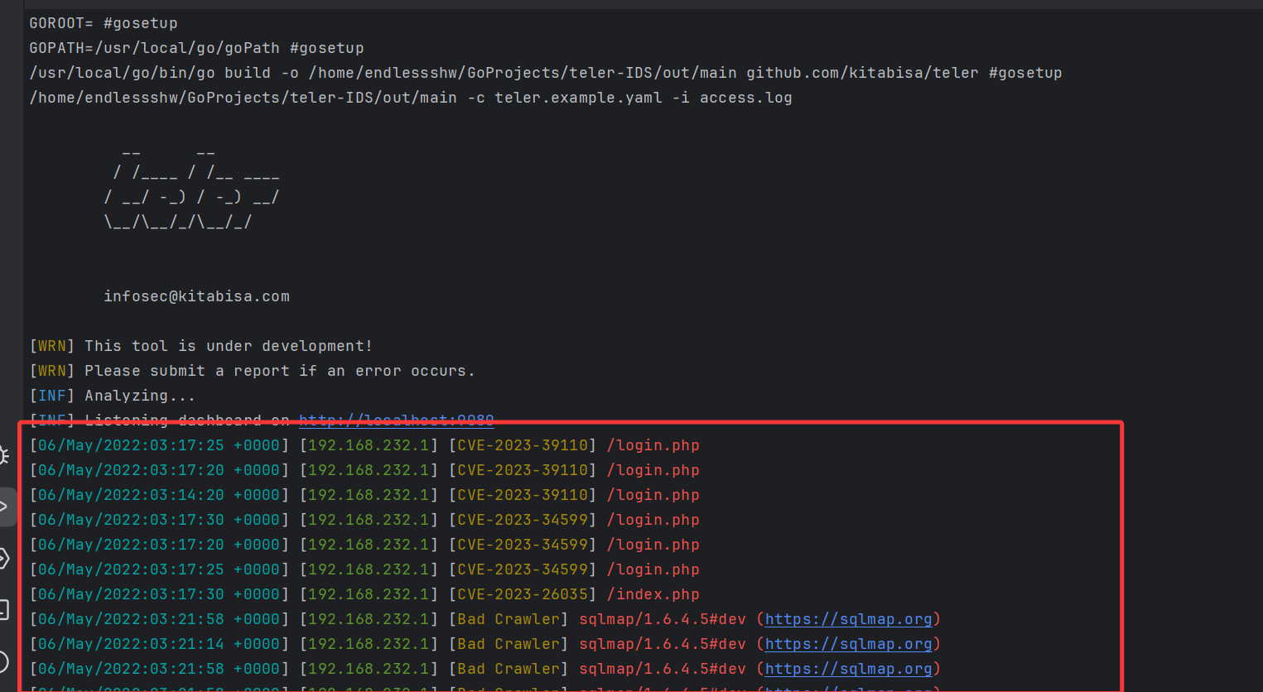Viewport: 1263px width, 692px height.
Task: Open the localhost:8080 dashboard link
Action: coord(396,420)
